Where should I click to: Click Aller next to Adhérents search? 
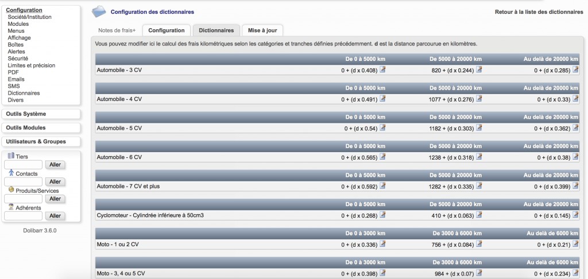pos(55,216)
